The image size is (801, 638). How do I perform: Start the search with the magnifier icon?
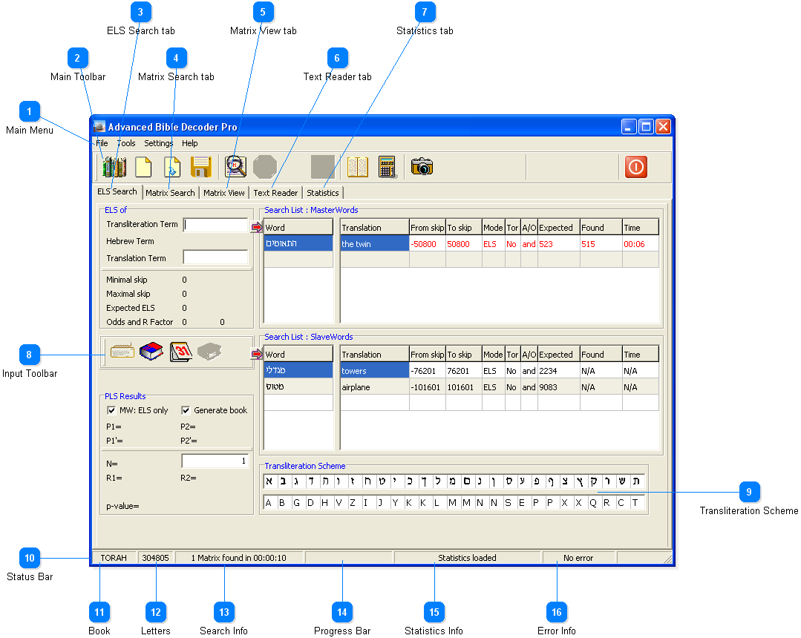click(235, 167)
